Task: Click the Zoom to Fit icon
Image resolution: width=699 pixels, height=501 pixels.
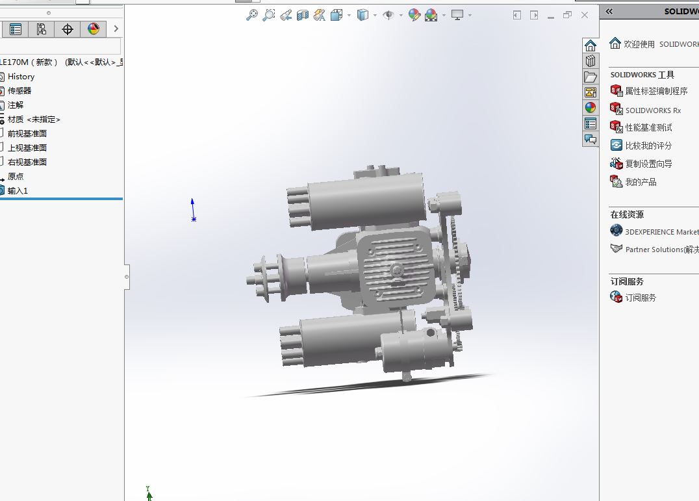Action: (252, 15)
